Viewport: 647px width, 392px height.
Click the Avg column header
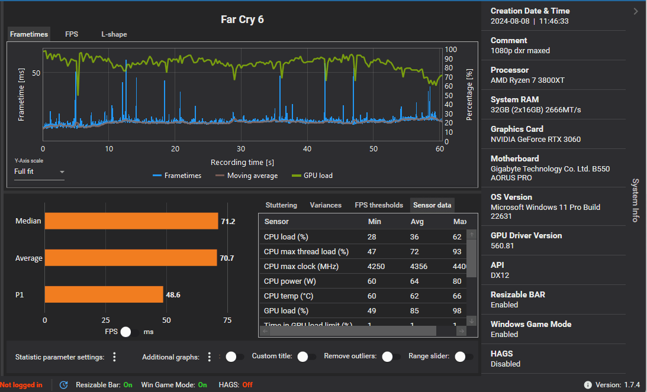pos(417,222)
